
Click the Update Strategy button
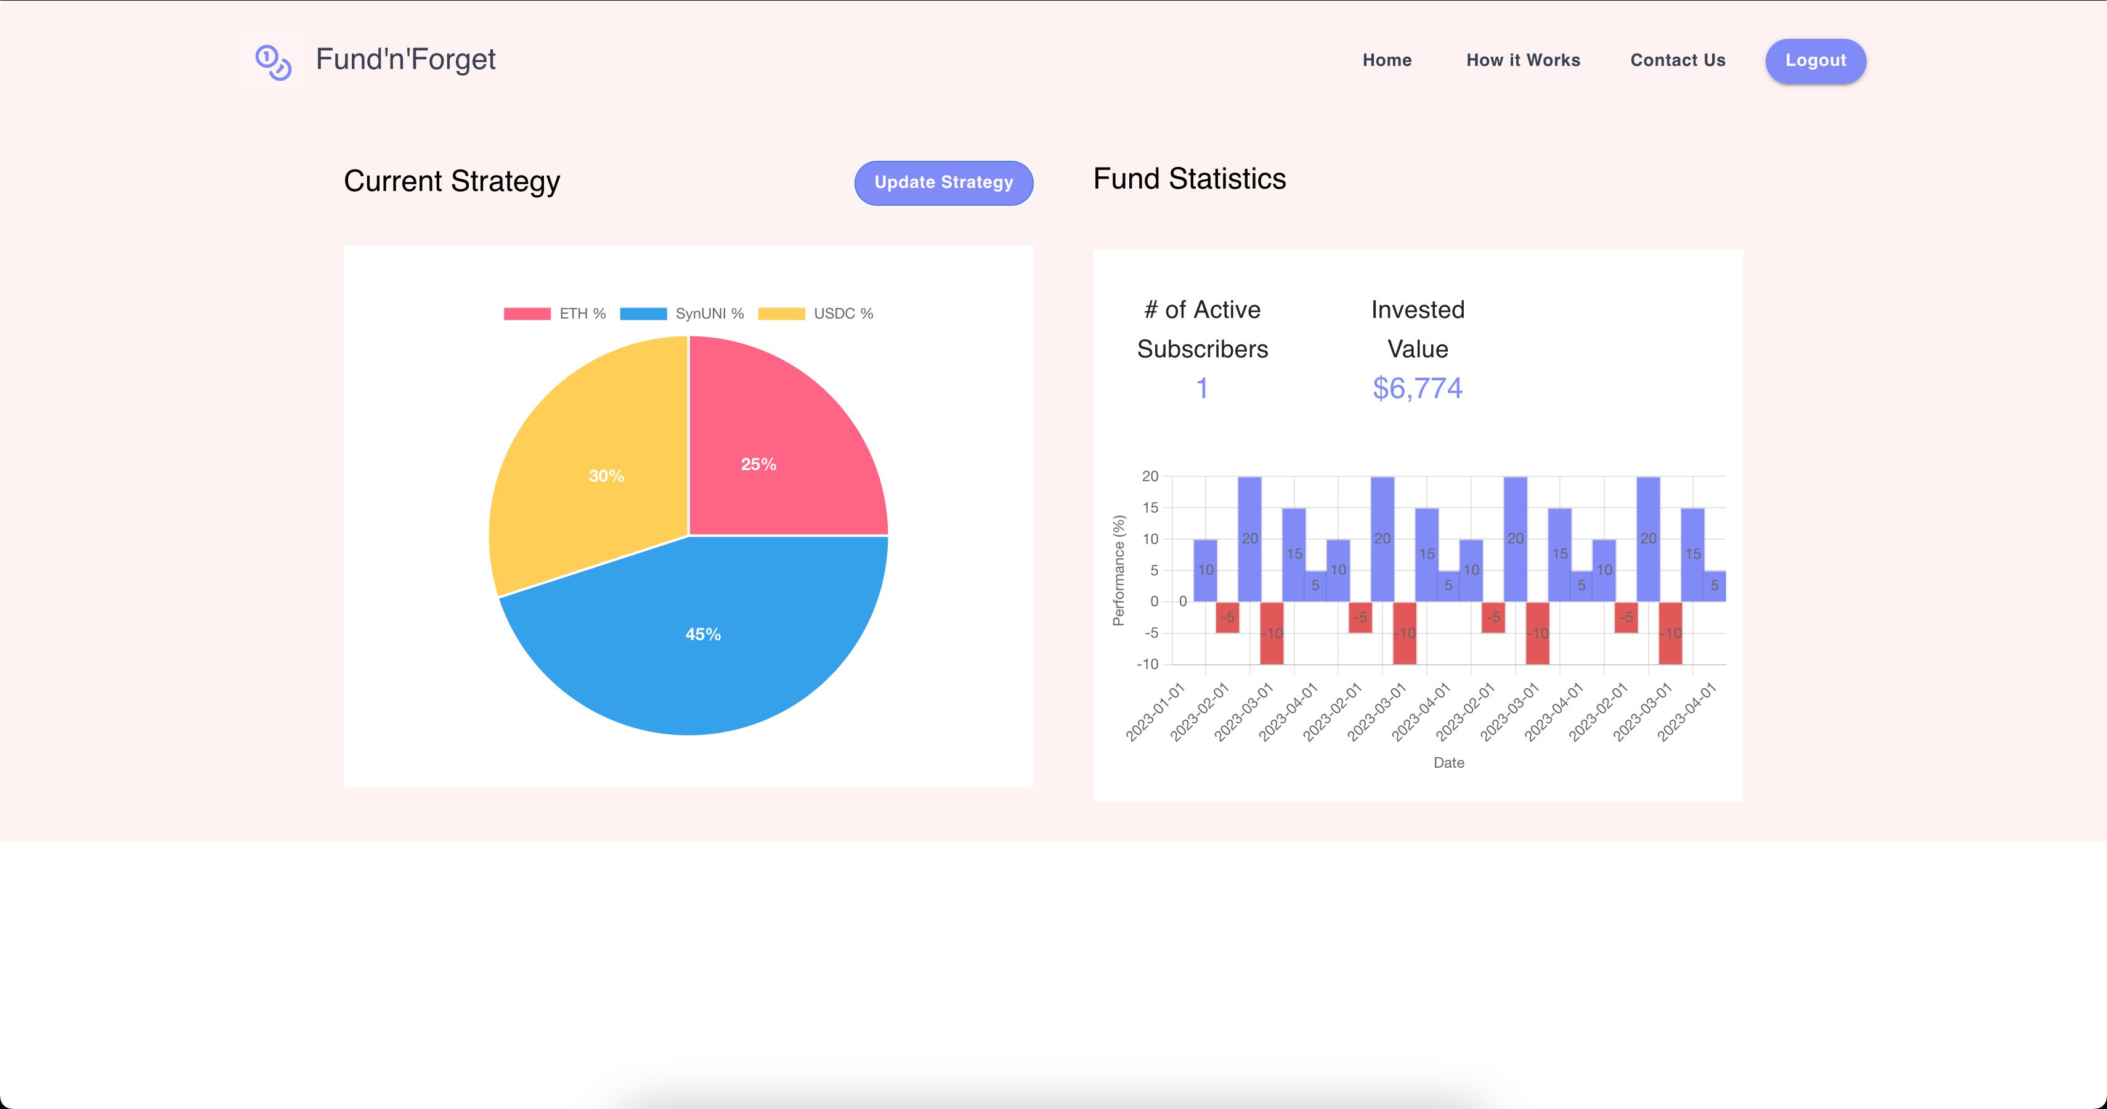pos(943,182)
